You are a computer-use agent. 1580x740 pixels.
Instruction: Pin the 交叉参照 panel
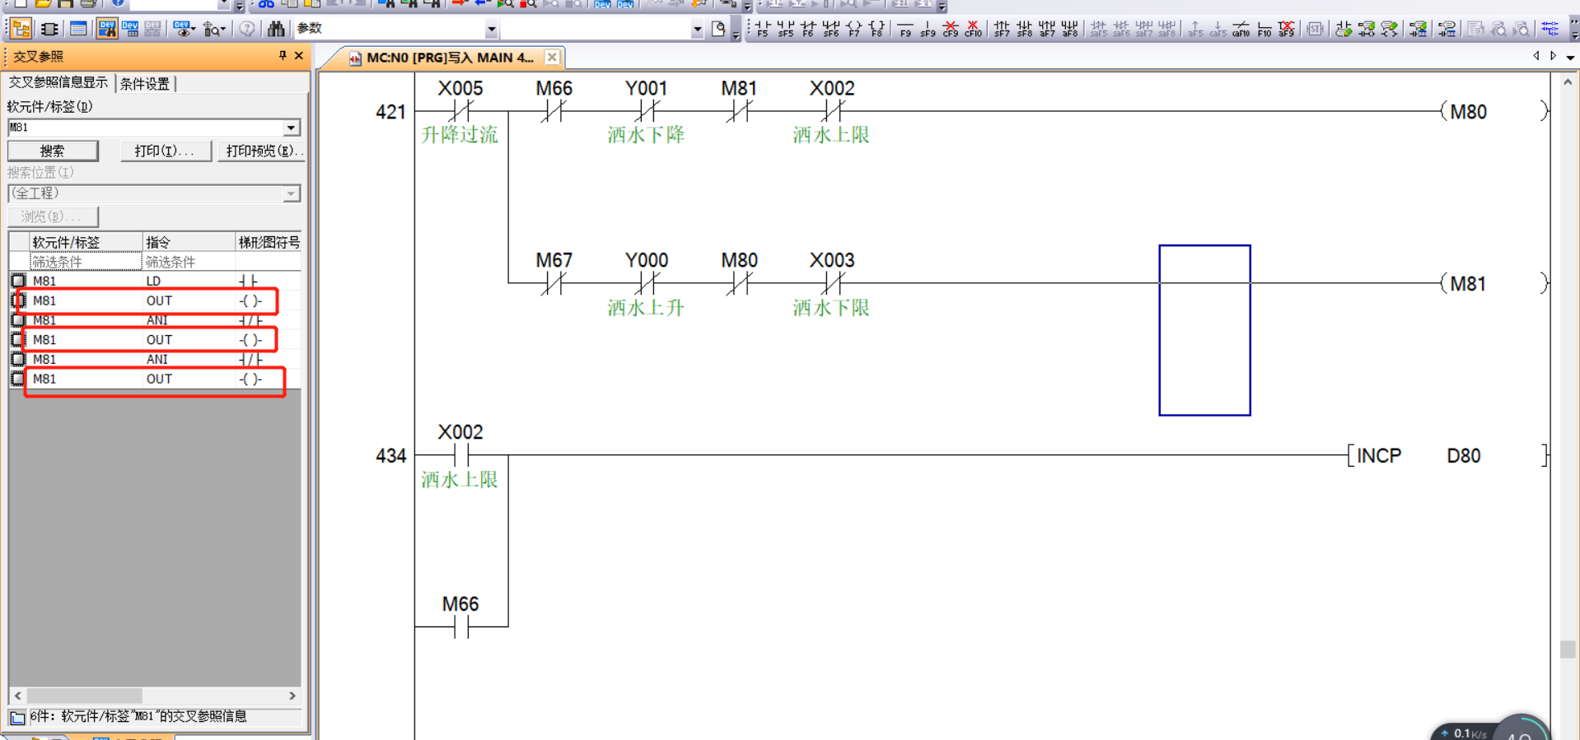click(x=283, y=56)
